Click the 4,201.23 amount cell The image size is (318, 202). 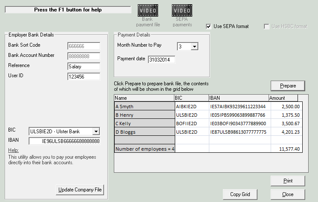pos(286,132)
